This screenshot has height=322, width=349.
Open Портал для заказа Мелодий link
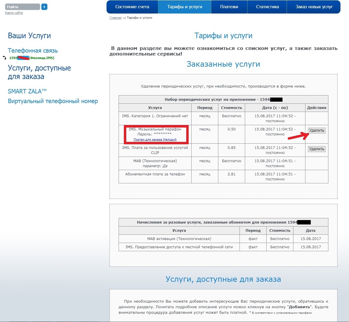(x=155, y=139)
